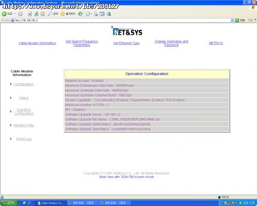Select the Network Access : Enabled row

pyautogui.click(x=146, y=81)
